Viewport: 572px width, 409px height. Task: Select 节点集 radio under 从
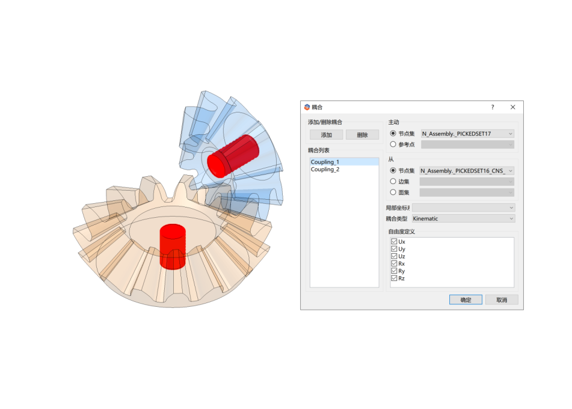click(x=393, y=170)
